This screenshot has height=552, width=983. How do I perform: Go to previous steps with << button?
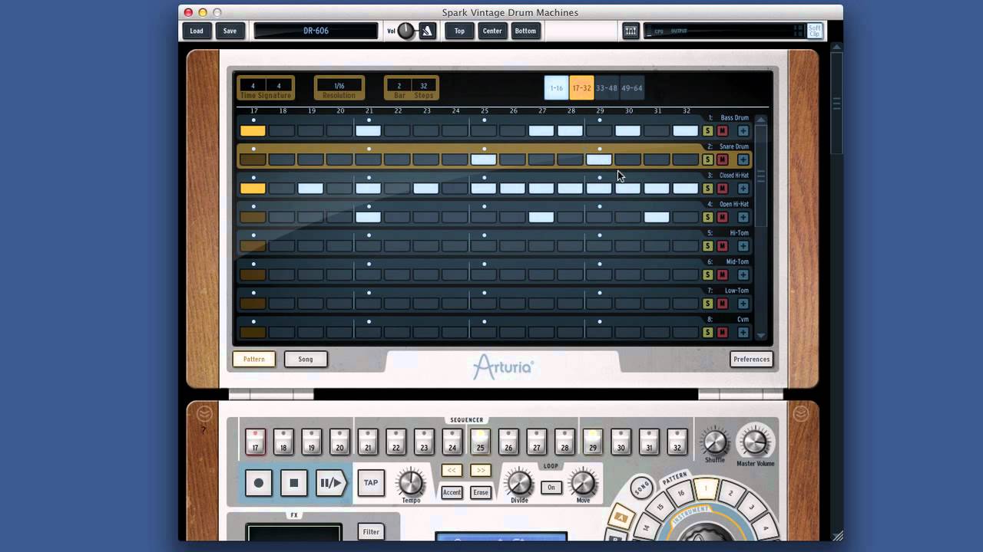[x=452, y=470]
